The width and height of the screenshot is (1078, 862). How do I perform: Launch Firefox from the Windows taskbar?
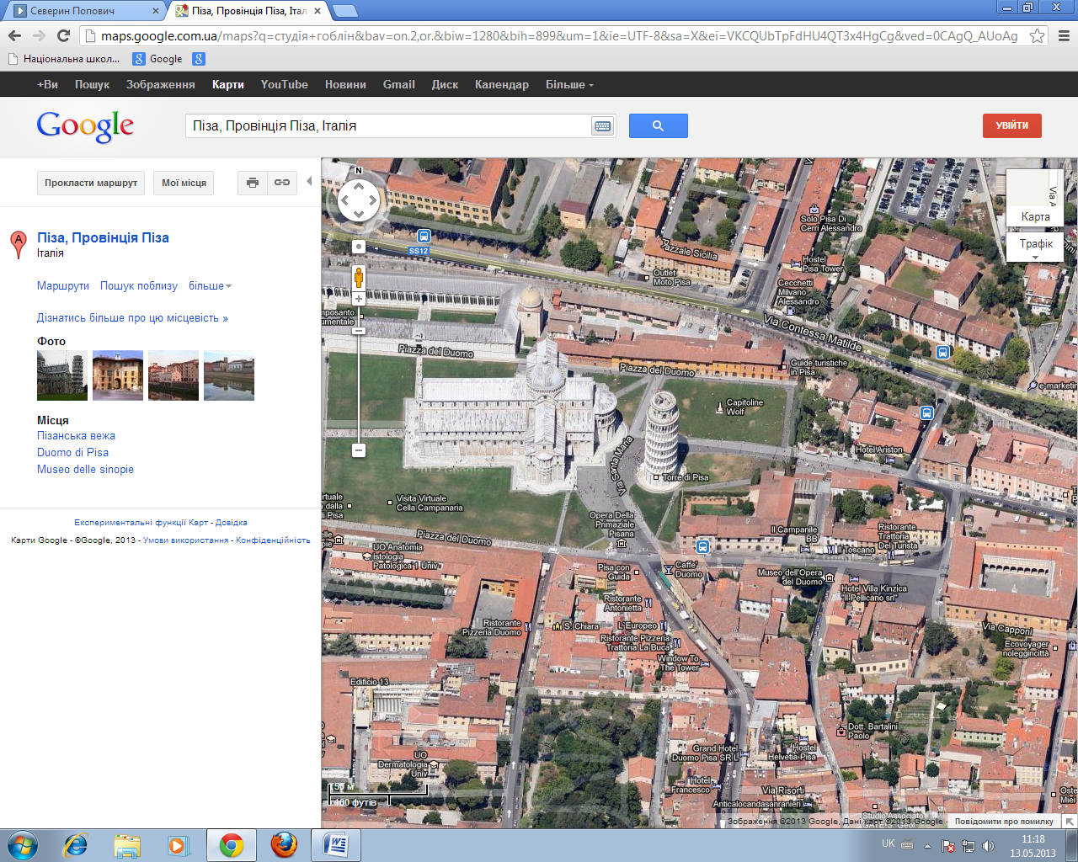point(284,844)
